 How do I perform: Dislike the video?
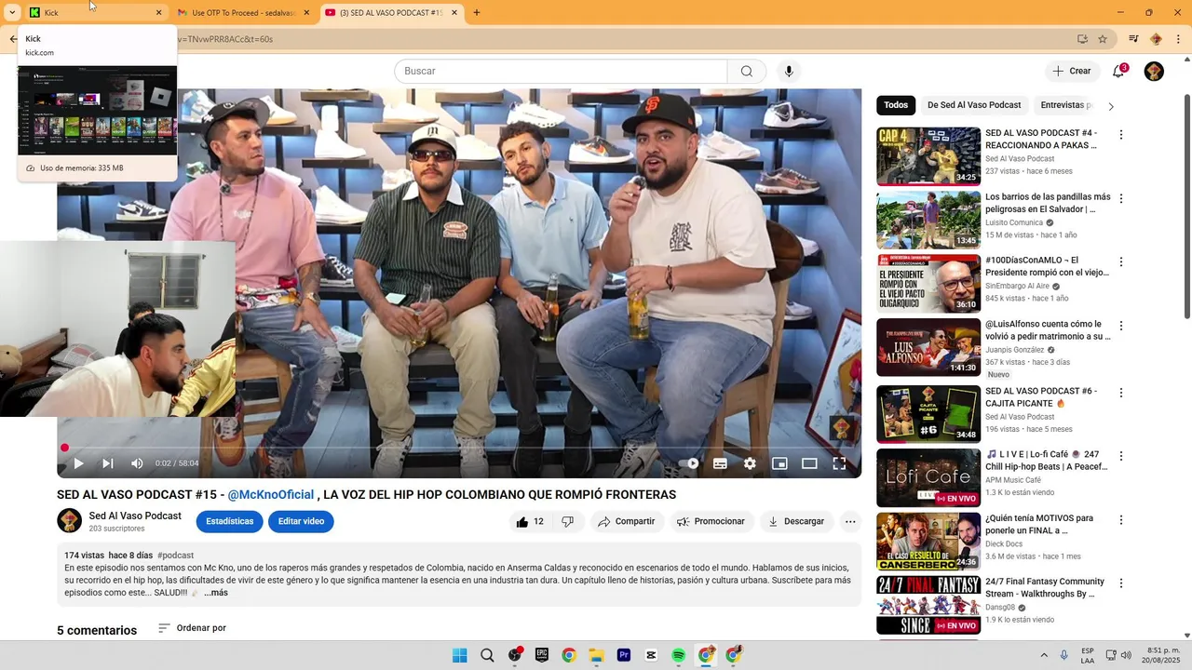click(567, 522)
